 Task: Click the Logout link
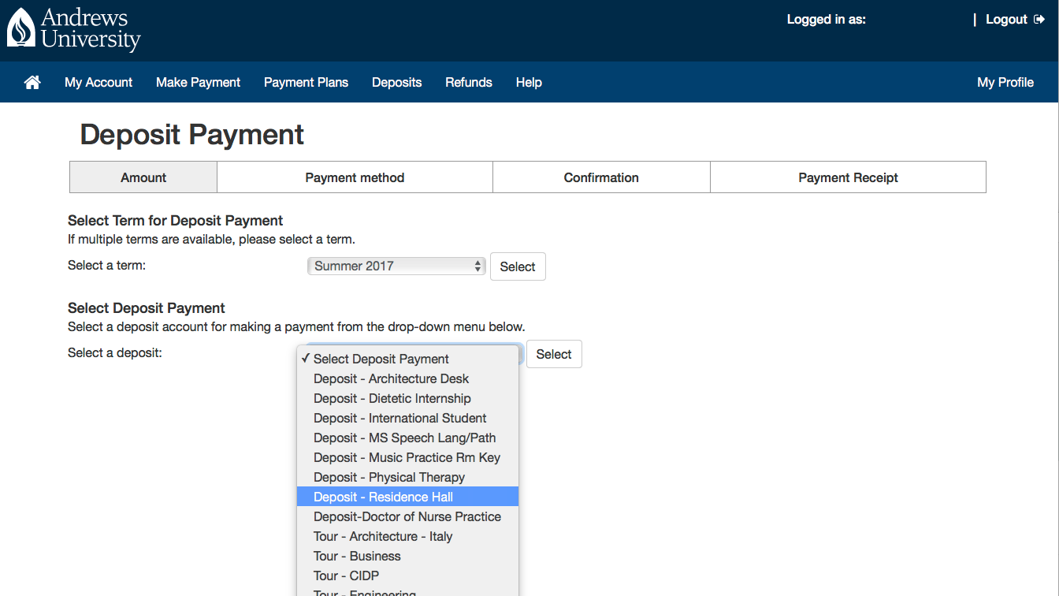point(1006,20)
